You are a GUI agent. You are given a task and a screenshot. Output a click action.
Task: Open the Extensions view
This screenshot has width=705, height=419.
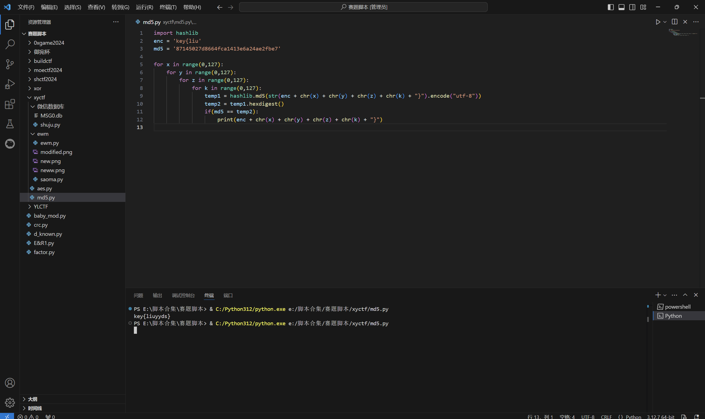[x=10, y=104]
